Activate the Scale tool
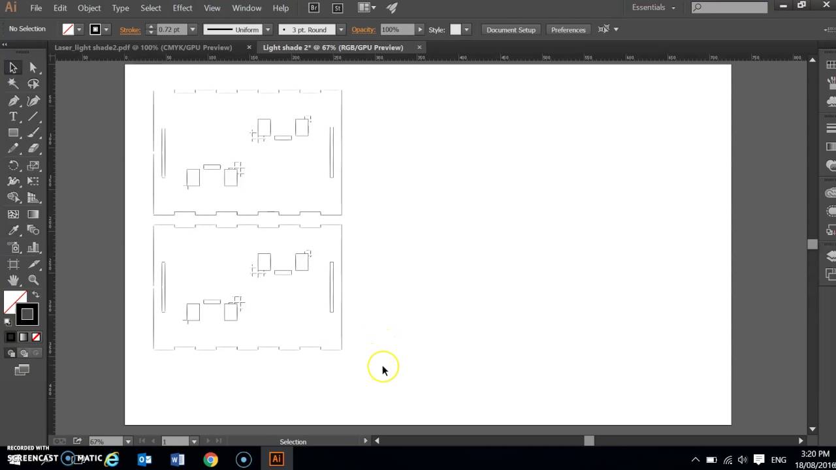The height and width of the screenshot is (470, 836). 33,165
